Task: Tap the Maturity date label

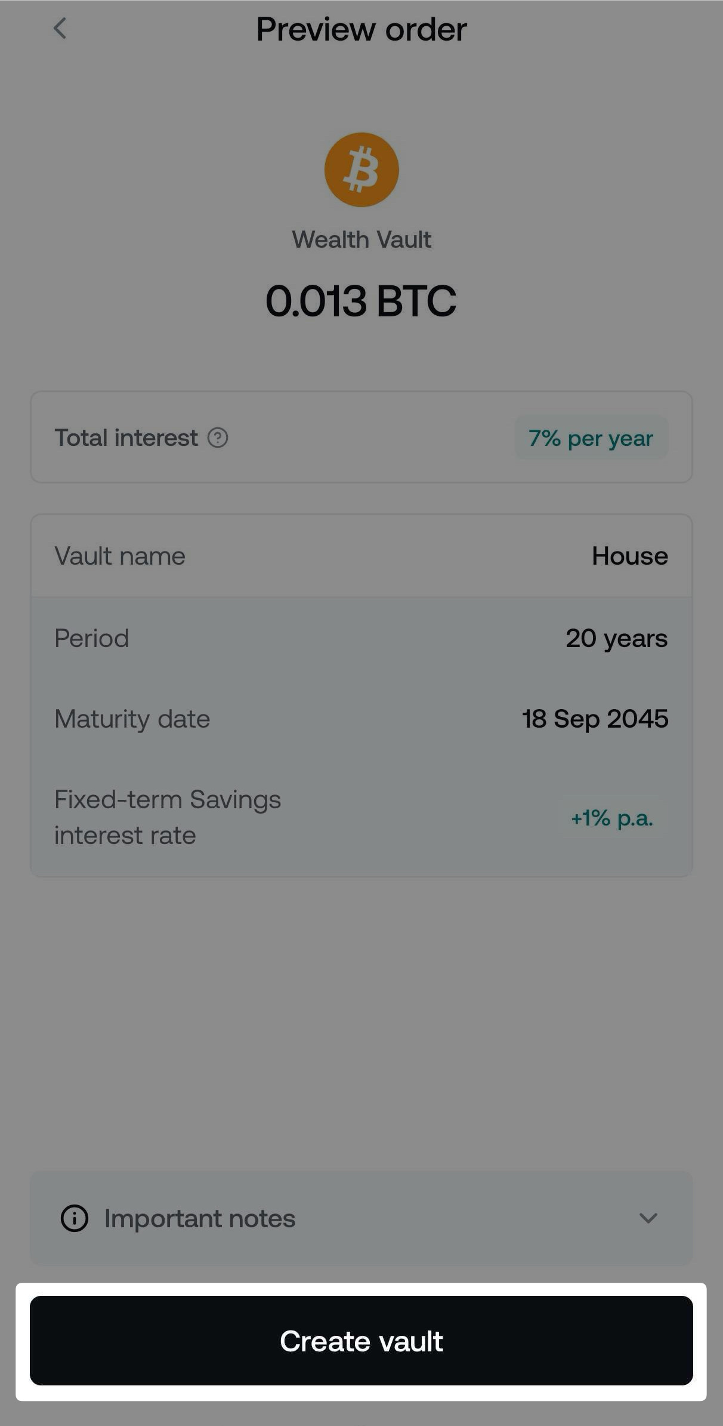Action: (x=132, y=719)
